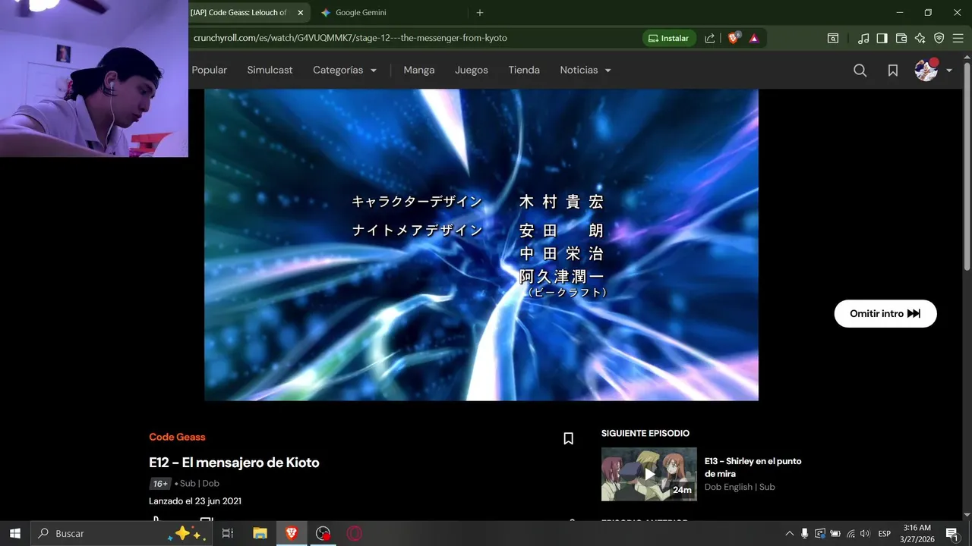Open the browser share page icon
Viewport: 972px width, 546px height.
point(710,38)
